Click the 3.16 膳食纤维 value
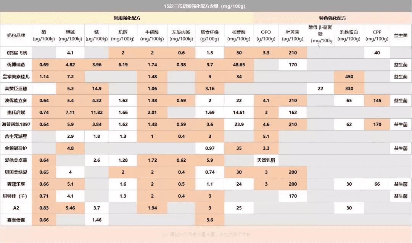The image size is (412, 243). pos(210,89)
